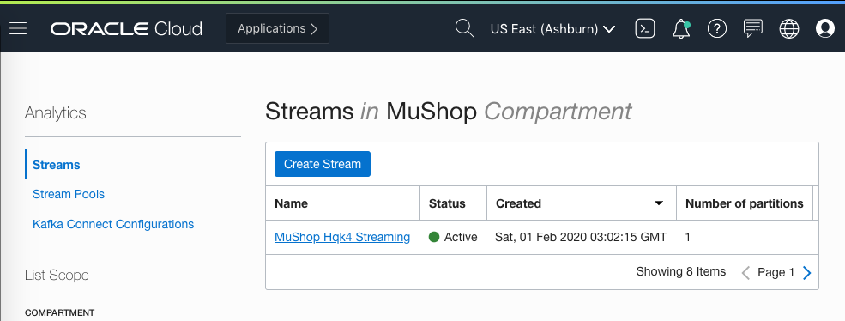
Task: Open the help question mark icon
Action: pos(716,28)
